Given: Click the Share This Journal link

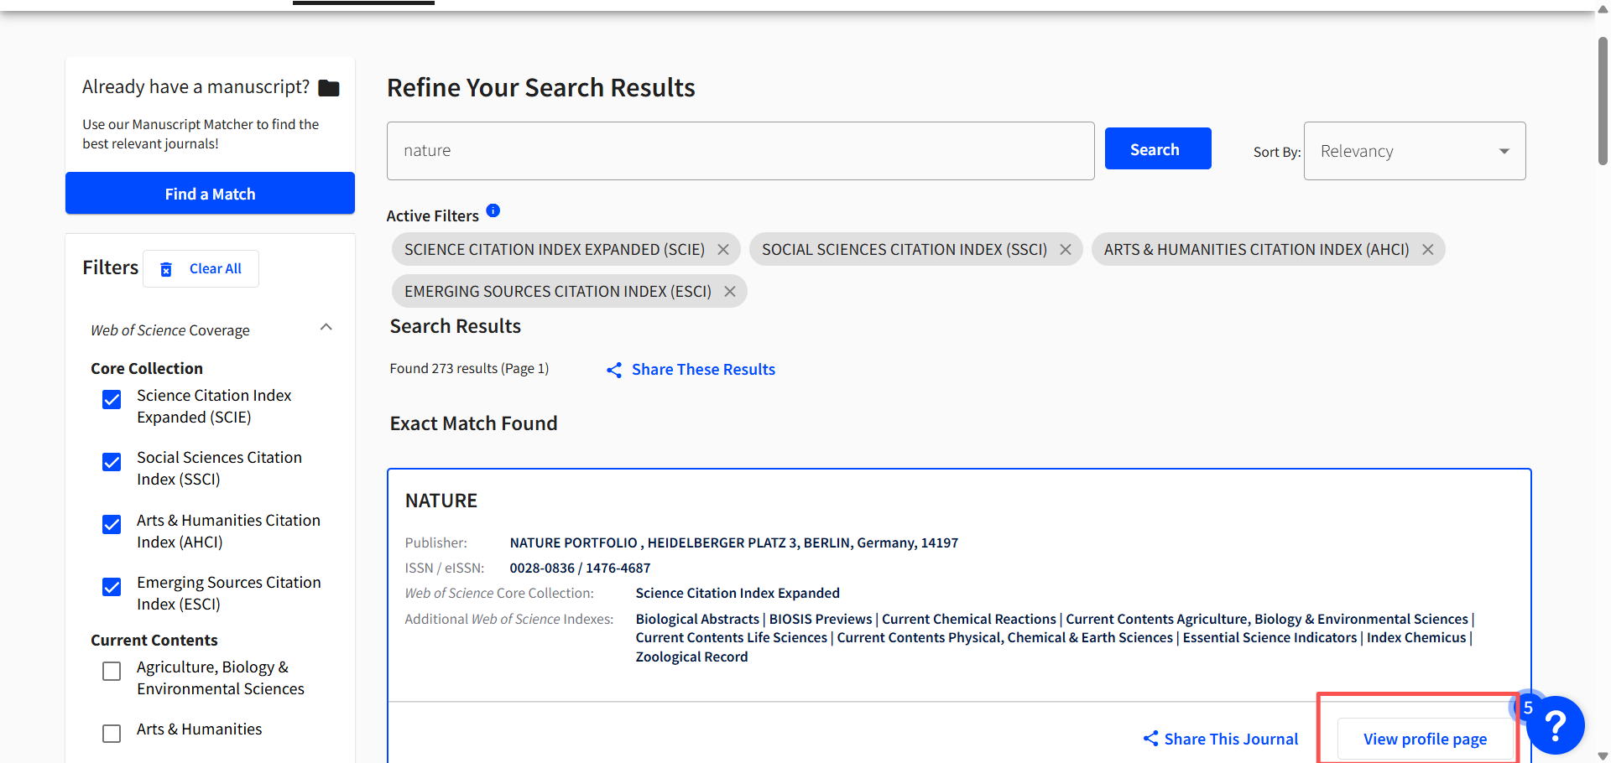Looking at the screenshot, I should (x=1231, y=739).
